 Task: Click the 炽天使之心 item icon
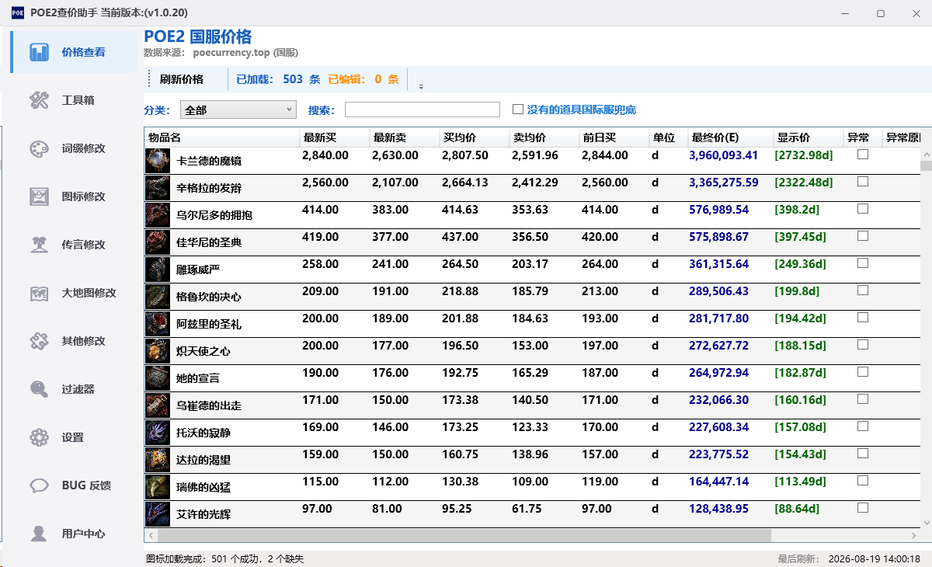[x=158, y=351]
